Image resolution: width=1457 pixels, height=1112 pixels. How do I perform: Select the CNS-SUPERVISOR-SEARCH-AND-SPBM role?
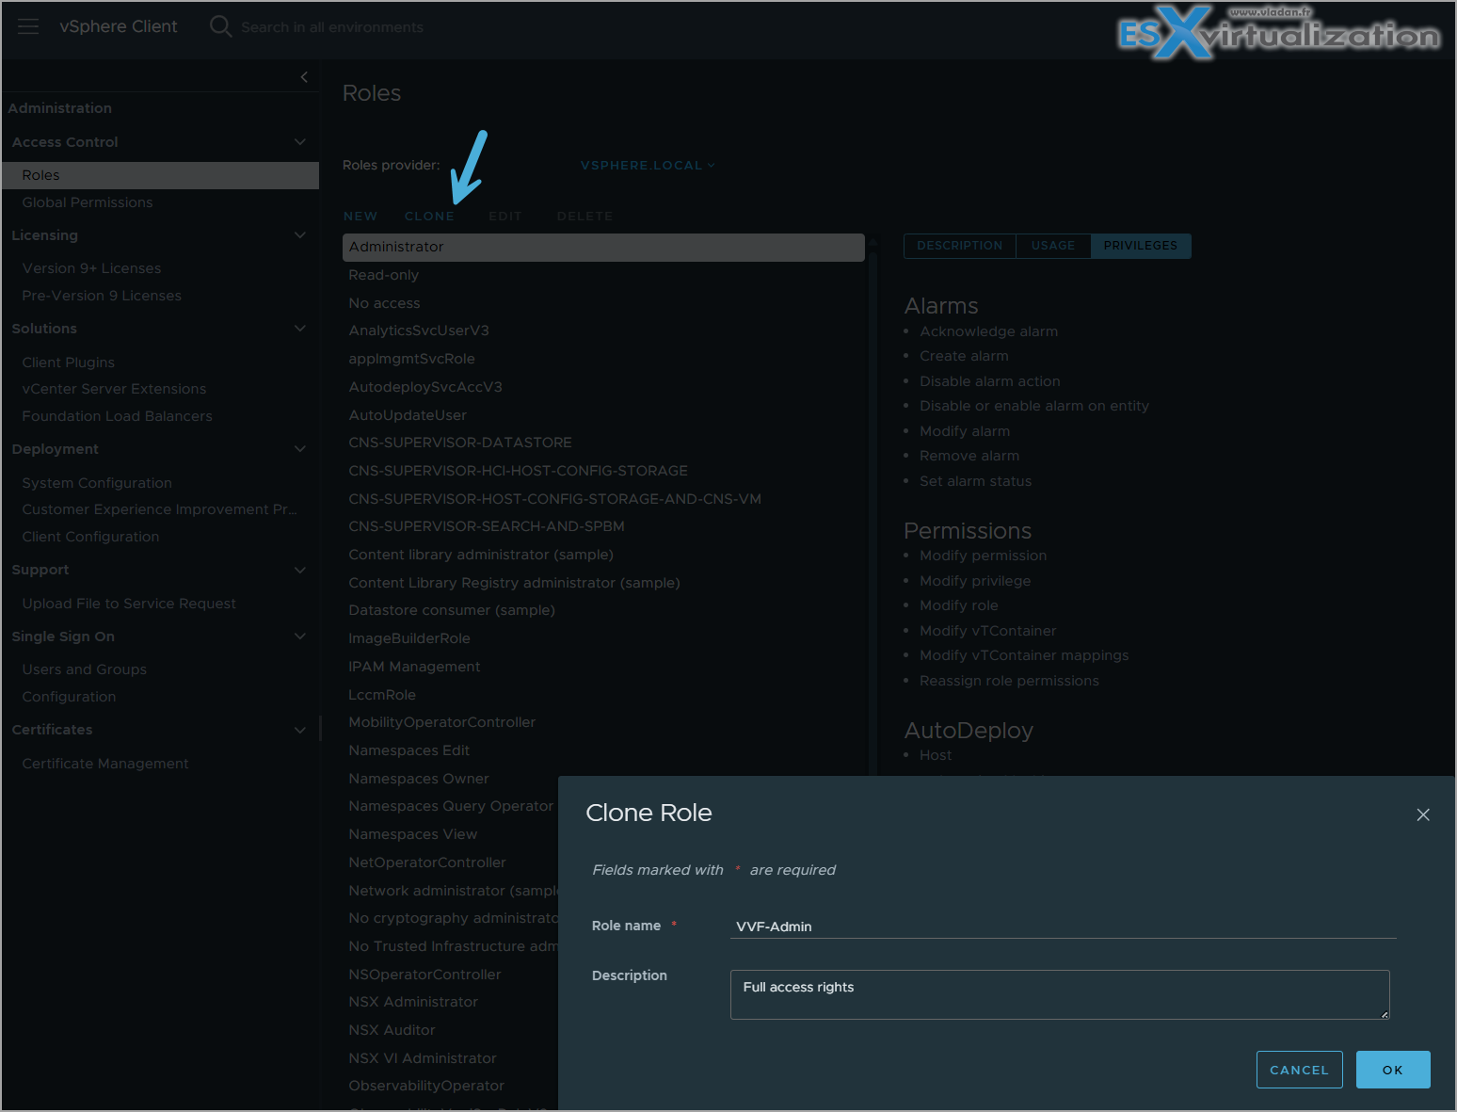tap(487, 526)
